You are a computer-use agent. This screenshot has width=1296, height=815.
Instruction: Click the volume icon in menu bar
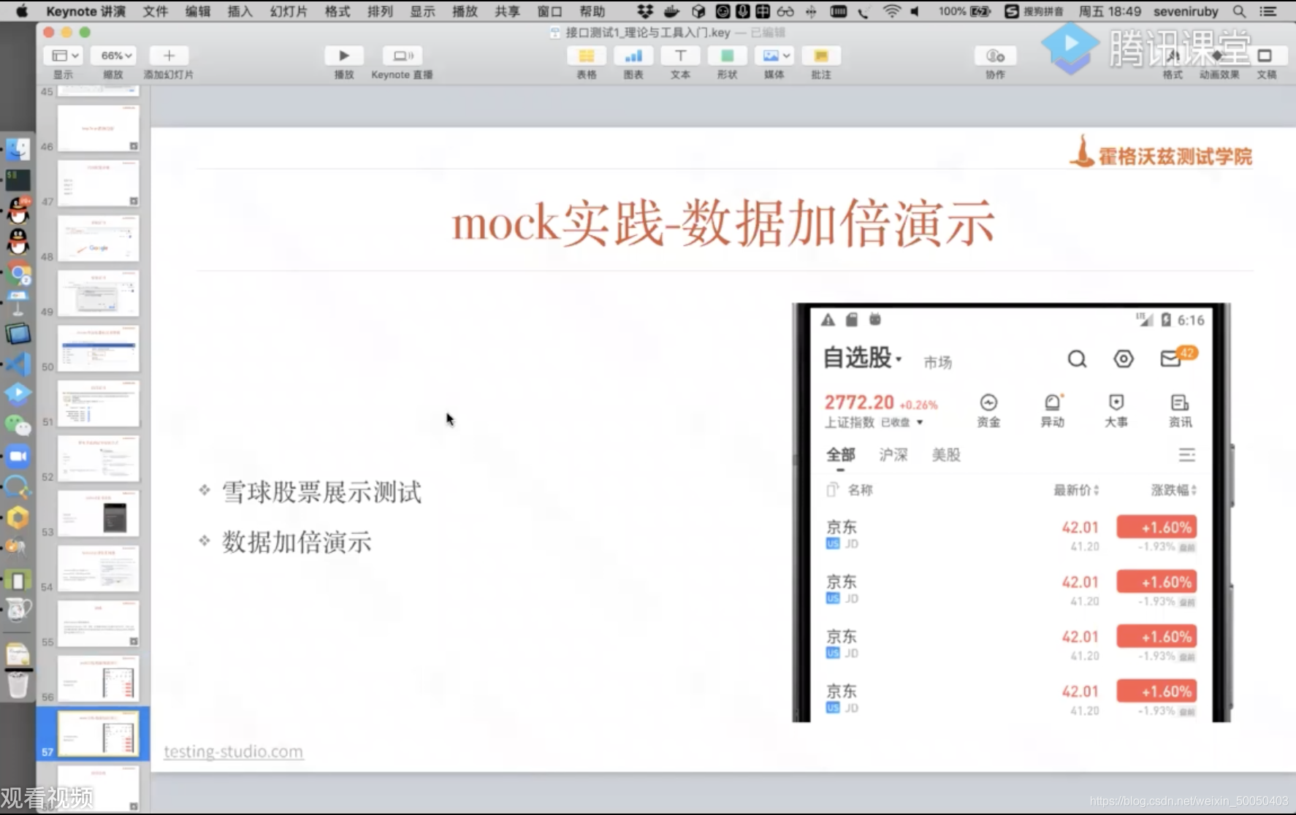pyautogui.click(x=915, y=11)
